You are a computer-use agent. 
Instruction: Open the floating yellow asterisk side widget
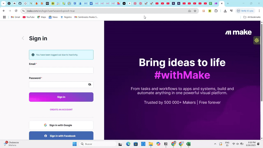pyautogui.click(x=257, y=40)
